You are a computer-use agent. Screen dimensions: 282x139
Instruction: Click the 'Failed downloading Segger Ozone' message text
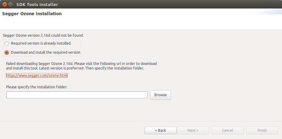click(81, 66)
